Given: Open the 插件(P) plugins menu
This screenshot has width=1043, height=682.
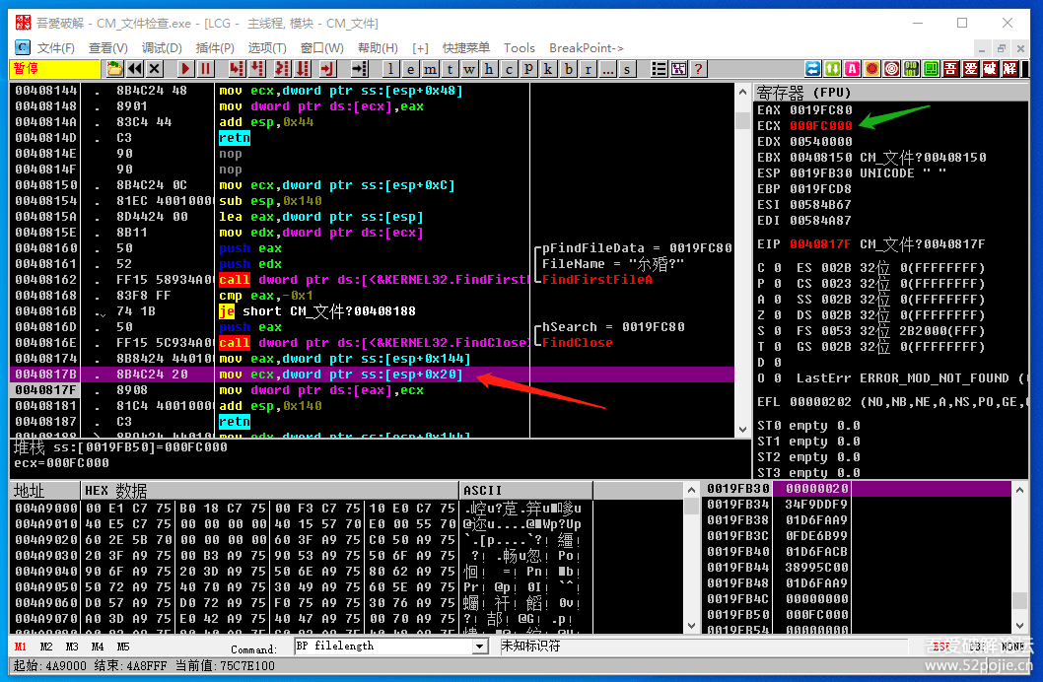Looking at the screenshot, I should [215, 47].
